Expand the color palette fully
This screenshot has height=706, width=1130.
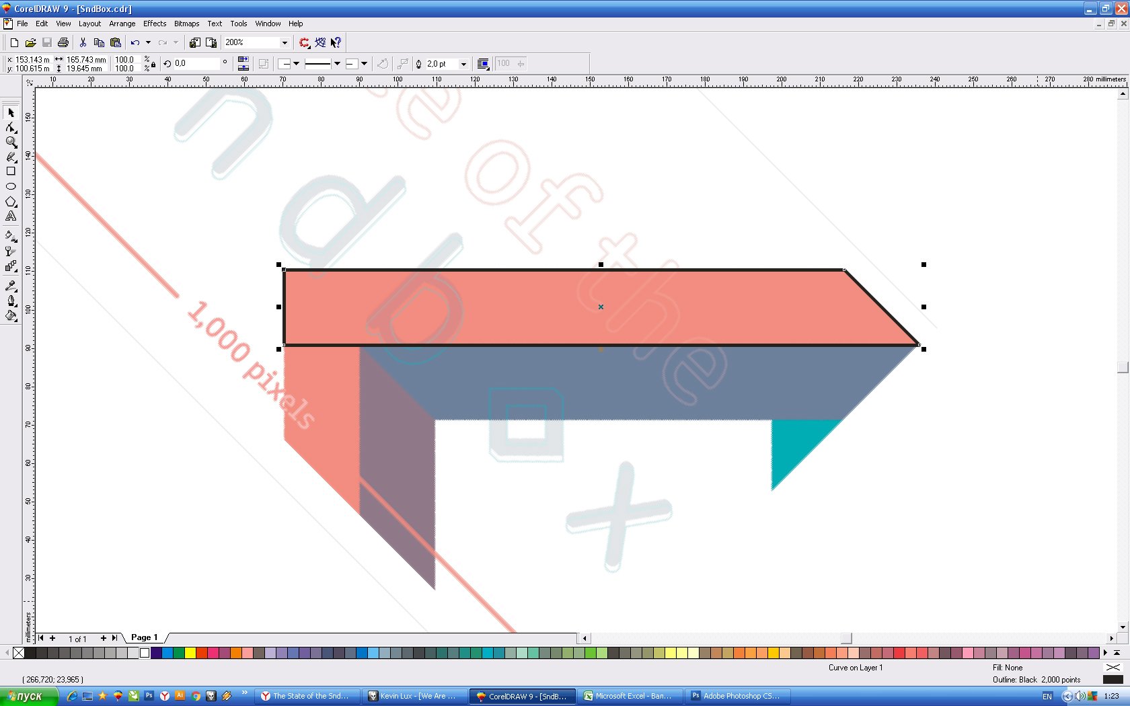[1117, 653]
